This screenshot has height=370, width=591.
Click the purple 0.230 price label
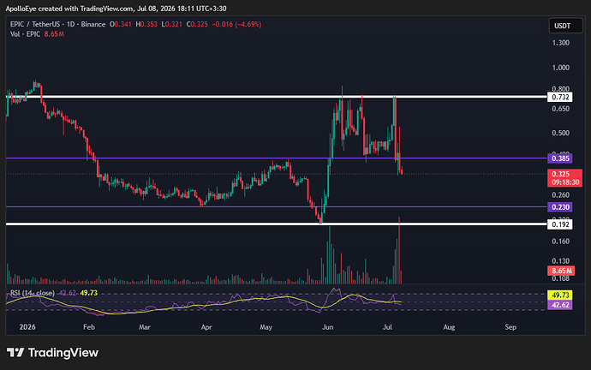click(x=559, y=207)
